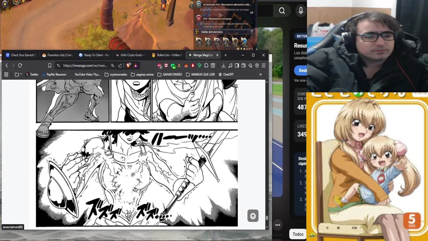This screenshot has height=241, width=428.
Task: Click the anime card image with two girls
Action: [x=368, y=167]
